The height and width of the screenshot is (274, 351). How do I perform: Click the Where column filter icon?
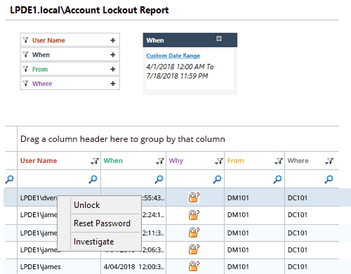[x=329, y=161]
